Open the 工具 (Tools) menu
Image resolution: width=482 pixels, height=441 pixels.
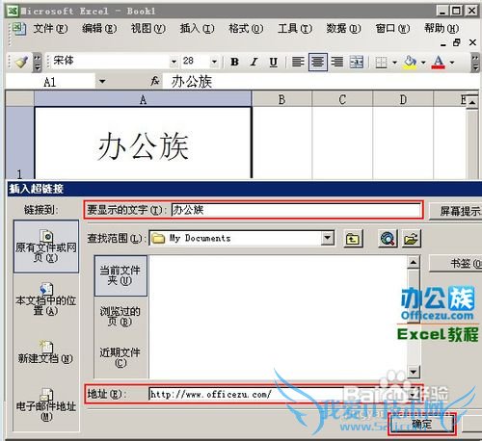[295, 29]
